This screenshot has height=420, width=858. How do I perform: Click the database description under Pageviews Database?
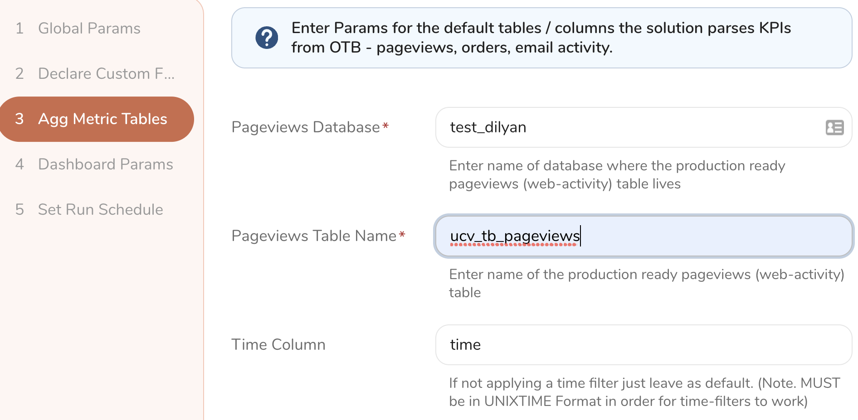[617, 175]
